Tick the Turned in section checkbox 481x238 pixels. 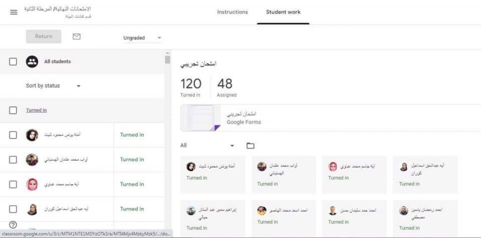[x=13, y=110]
